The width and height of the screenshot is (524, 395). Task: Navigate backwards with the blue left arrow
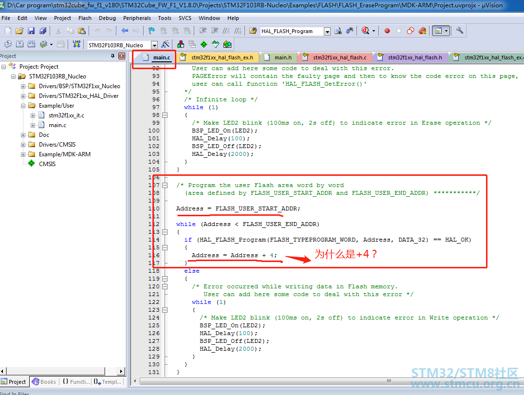click(125, 31)
